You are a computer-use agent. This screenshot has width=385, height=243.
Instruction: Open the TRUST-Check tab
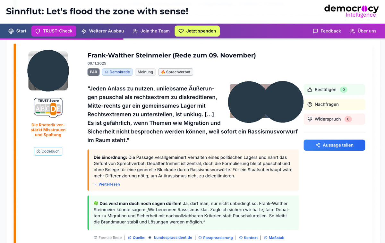[54, 31]
